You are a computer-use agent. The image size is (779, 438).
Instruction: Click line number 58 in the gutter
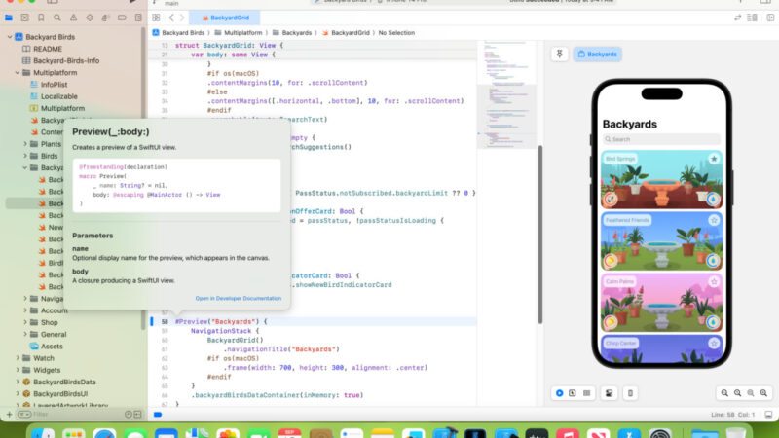click(165, 322)
